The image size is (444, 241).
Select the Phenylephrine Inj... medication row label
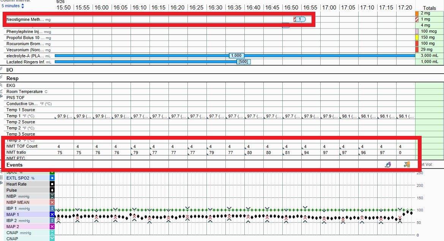click(25, 32)
